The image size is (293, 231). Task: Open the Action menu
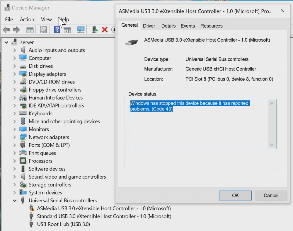tap(27, 19)
